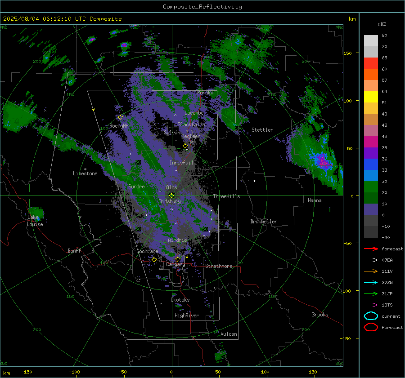
Task: Click the yellow diamond marker above Calgary
Action: [x=178, y=259]
